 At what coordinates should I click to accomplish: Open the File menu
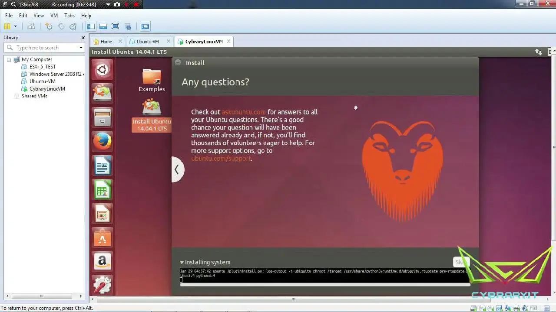9,16
